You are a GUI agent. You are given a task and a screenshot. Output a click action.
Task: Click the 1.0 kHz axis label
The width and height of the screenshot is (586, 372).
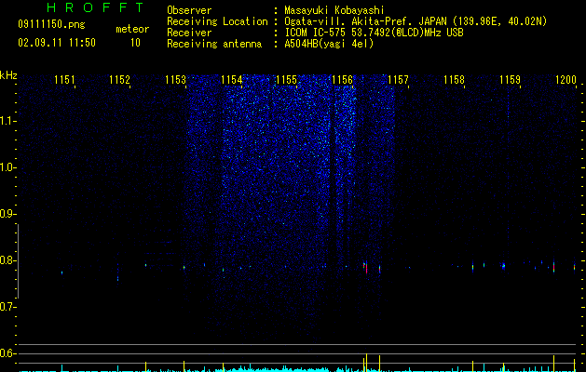[x=7, y=167]
